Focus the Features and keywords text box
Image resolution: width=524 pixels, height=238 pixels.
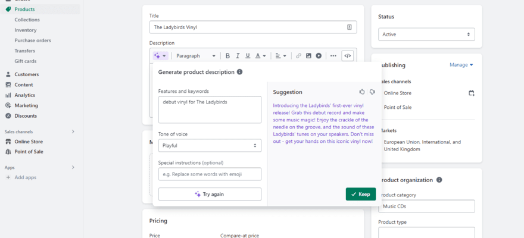(x=210, y=110)
